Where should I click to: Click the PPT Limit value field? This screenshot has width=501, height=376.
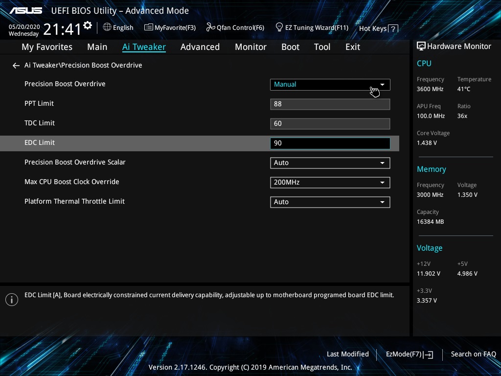330,104
